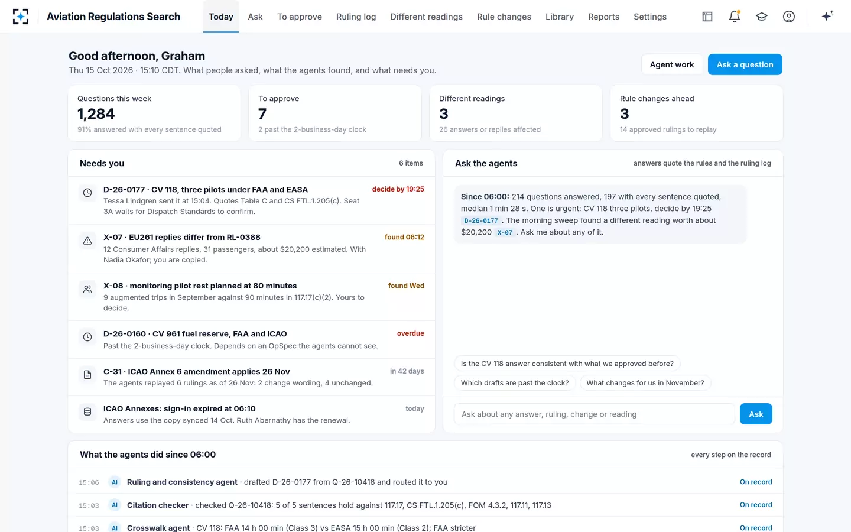Click the 'decide by 19:25' deadline label
Viewport: 851px width, 532px height.
click(398, 189)
